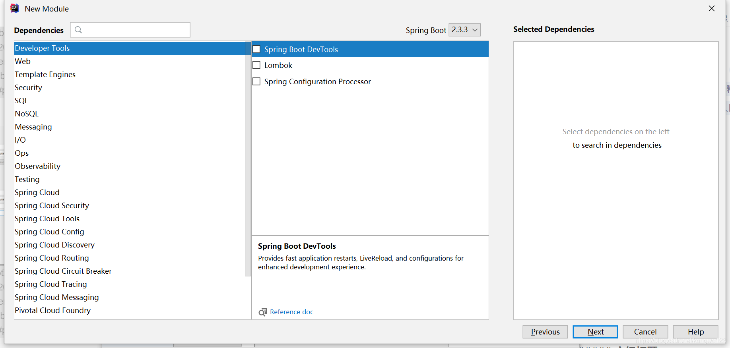Enable the Spring Boot DevTools checkbox
The image size is (730, 348).
[x=256, y=49]
